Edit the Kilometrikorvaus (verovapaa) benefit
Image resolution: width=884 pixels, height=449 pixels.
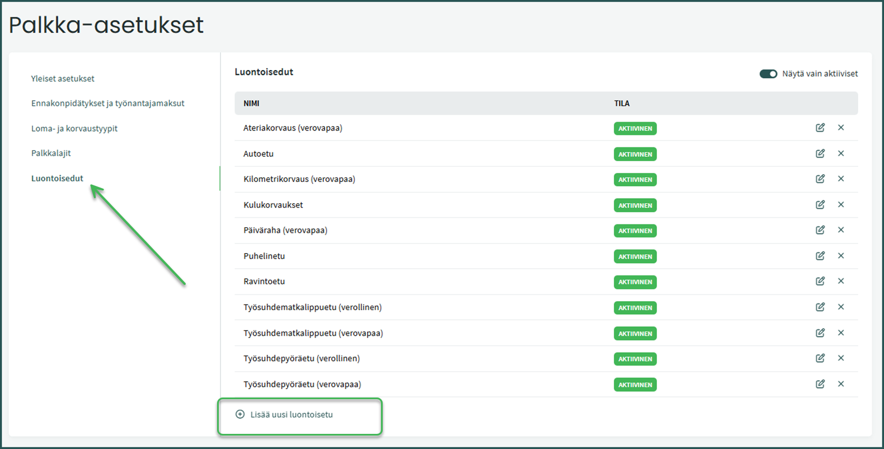(x=820, y=179)
